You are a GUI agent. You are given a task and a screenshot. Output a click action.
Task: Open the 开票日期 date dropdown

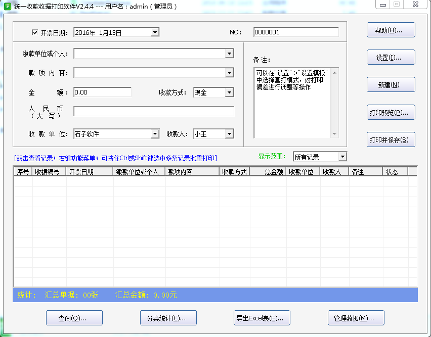pos(156,31)
